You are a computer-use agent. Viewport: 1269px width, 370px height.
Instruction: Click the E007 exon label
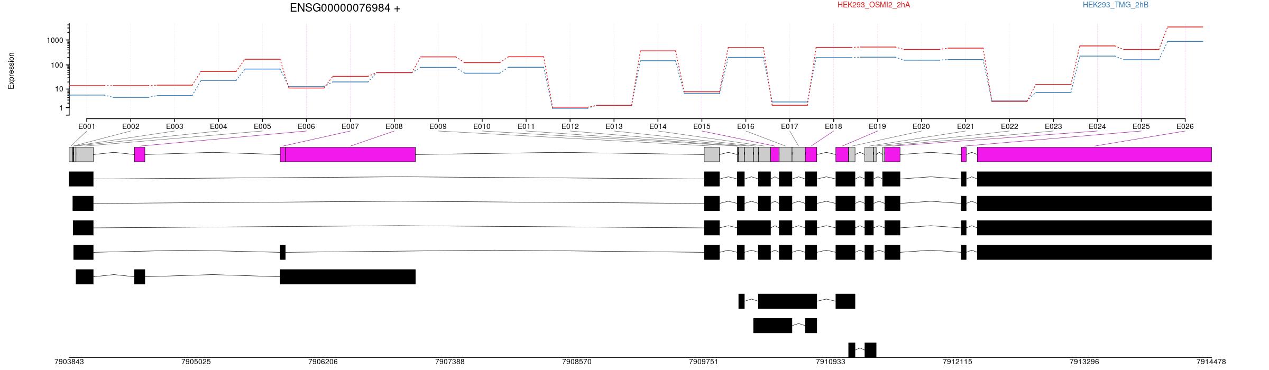tap(350, 126)
